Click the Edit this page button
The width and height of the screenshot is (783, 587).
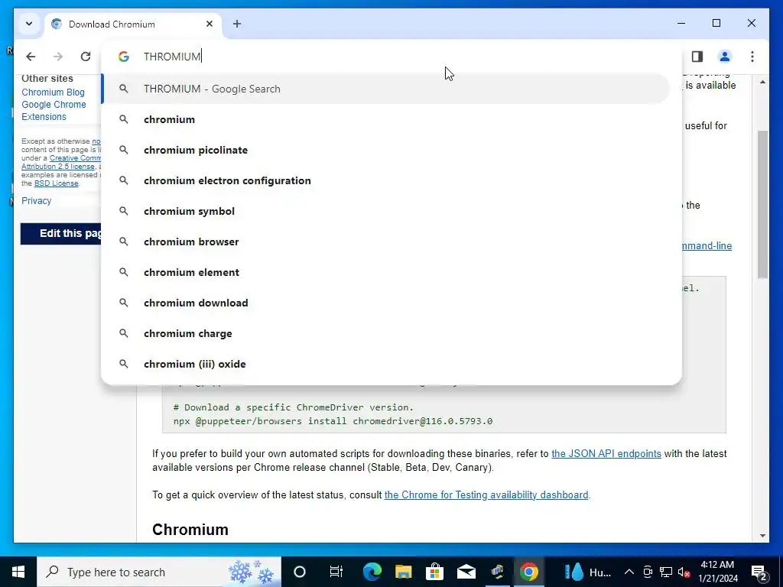click(x=61, y=234)
